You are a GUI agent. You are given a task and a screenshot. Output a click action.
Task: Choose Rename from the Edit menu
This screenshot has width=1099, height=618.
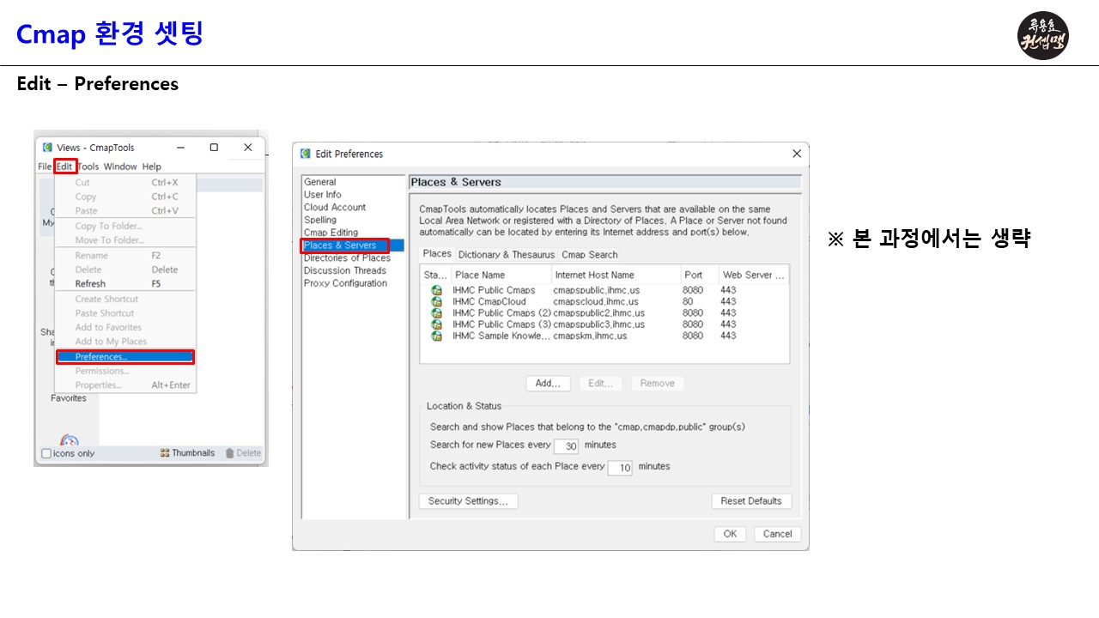[125, 256]
